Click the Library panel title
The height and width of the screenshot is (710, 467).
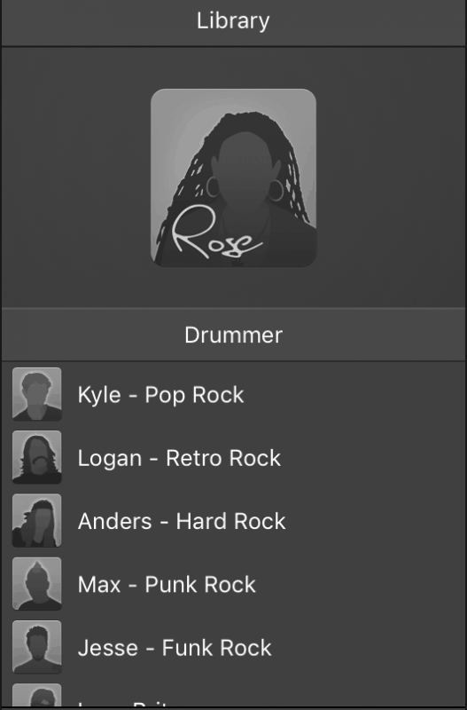pos(233,21)
